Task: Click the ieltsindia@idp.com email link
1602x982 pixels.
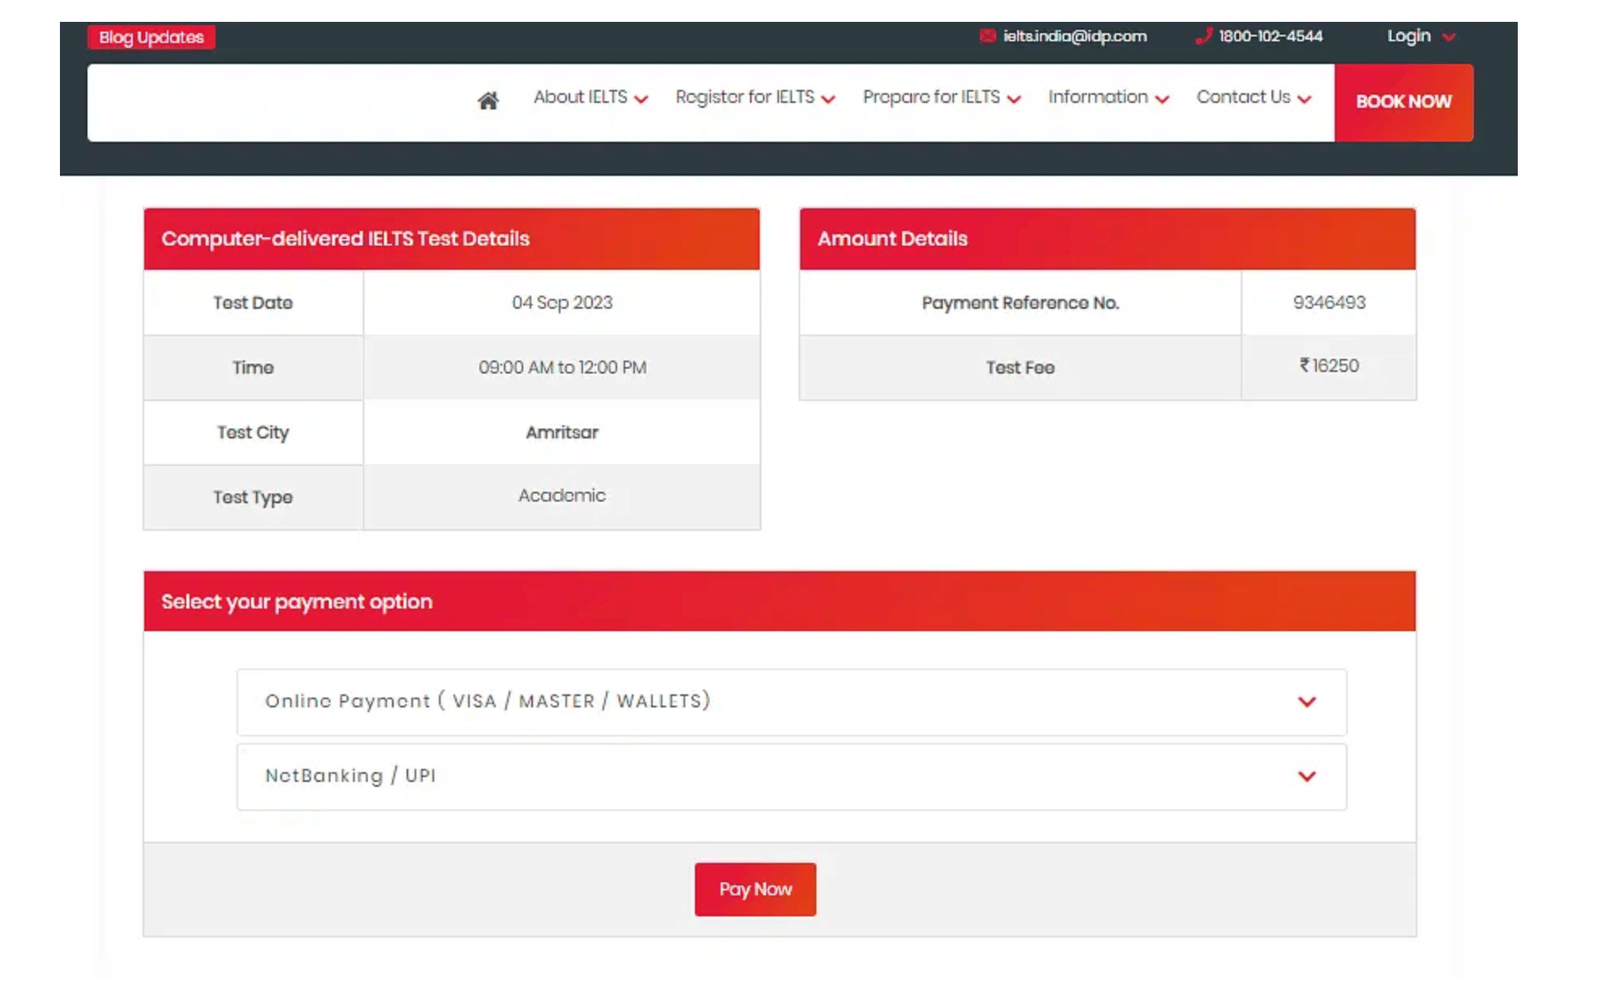Action: 1075,36
